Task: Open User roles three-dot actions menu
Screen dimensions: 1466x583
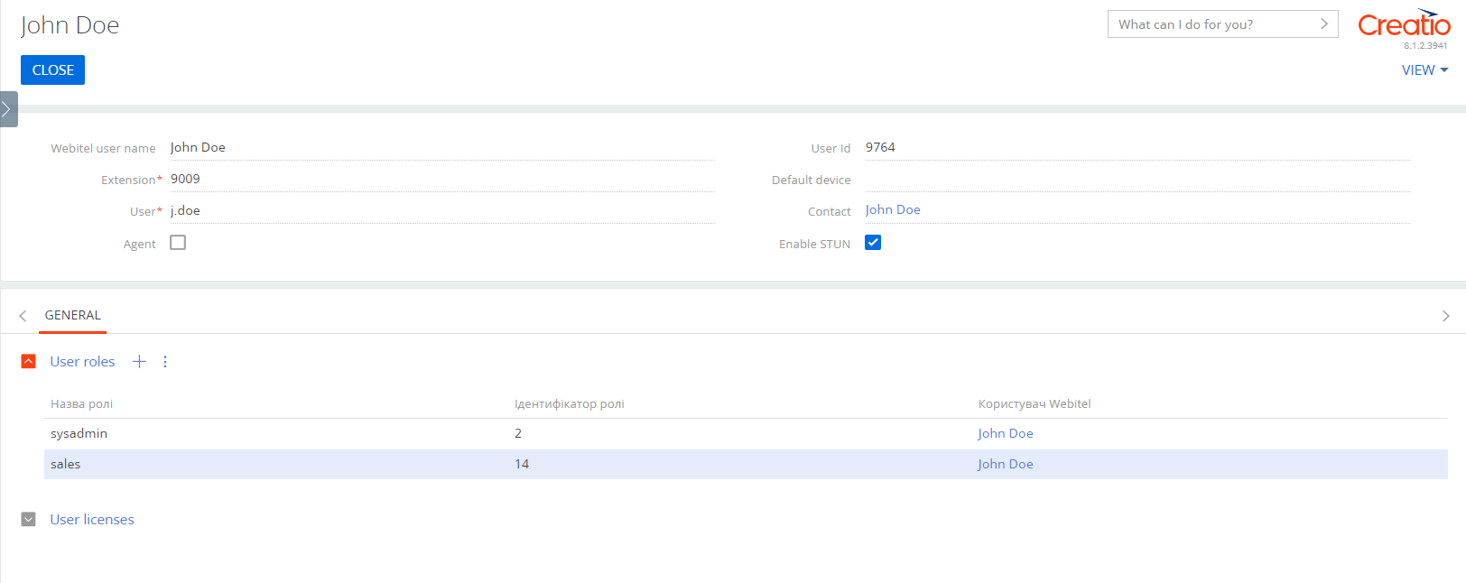Action: coord(165,362)
